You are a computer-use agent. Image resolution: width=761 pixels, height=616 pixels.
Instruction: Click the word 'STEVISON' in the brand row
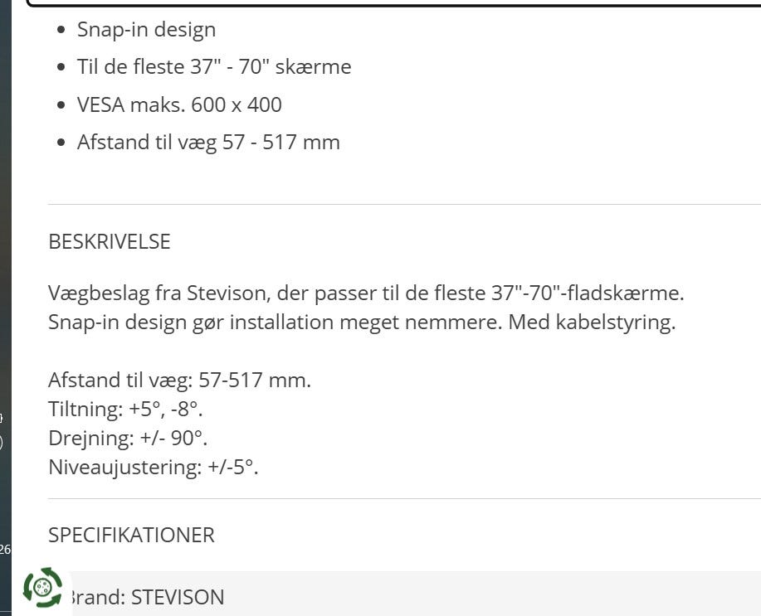[x=178, y=598]
